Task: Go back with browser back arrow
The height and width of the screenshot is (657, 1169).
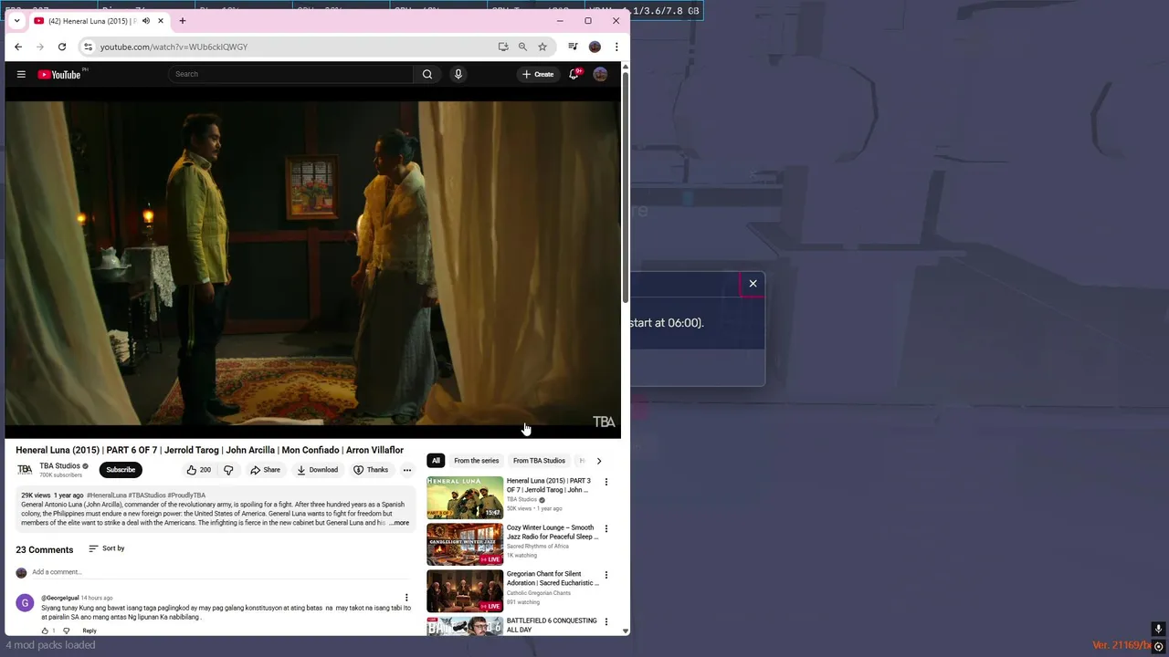Action: click(x=18, y=47)
